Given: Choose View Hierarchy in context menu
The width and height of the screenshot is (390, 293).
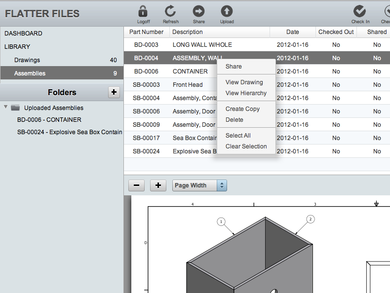Looking at the screenshot, I should (246, 93).
